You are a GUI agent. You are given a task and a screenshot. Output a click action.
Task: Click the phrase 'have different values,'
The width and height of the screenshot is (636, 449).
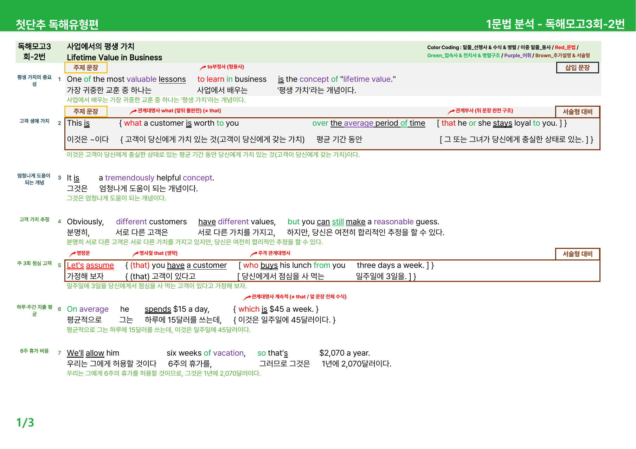point(237,222)
